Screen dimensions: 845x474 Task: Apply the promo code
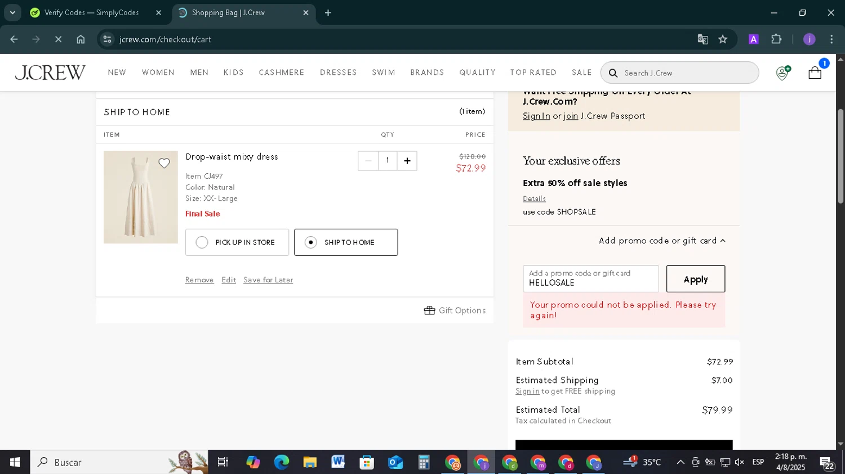(696, 279)
